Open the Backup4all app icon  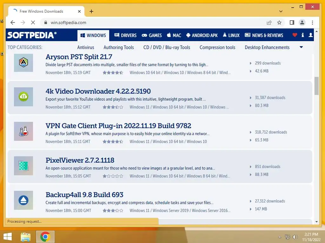pyautogui.click(x=23, y=200)
